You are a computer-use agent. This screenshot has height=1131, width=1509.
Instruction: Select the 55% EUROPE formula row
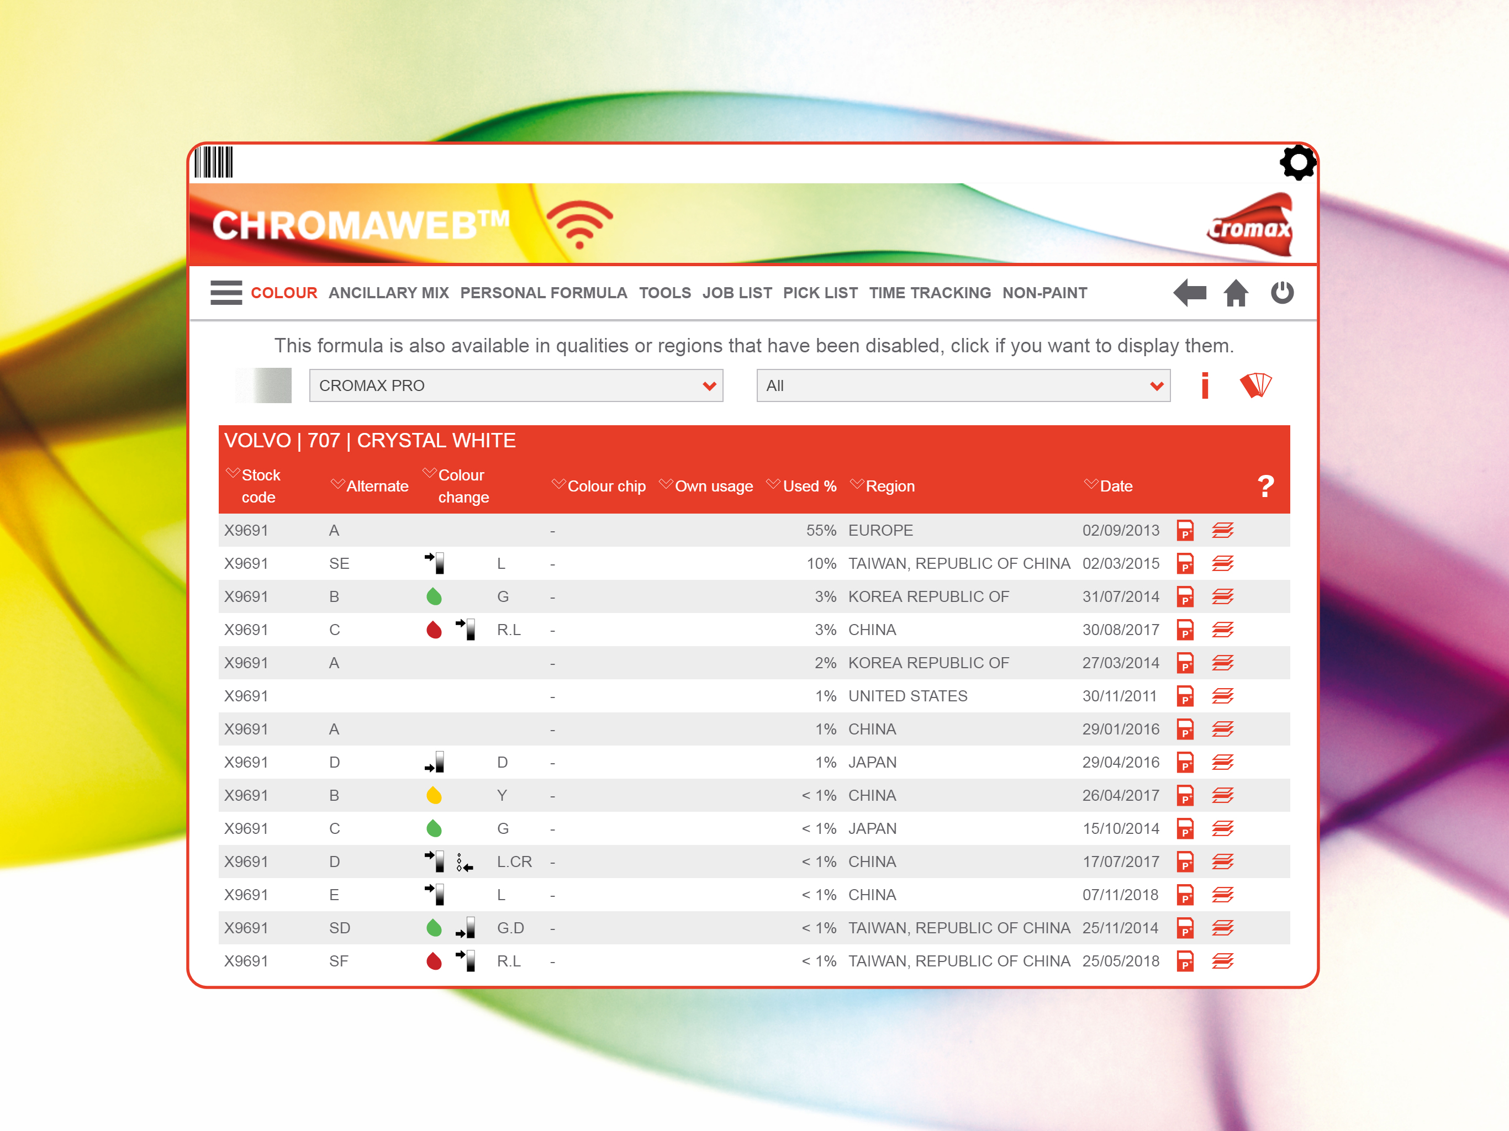pos(754,531)
